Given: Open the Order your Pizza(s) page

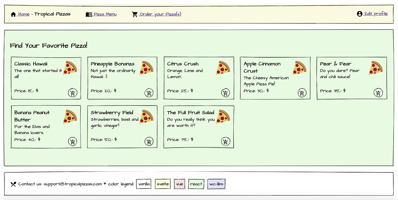Looking at the screenshot, I should tap(160, 14).
